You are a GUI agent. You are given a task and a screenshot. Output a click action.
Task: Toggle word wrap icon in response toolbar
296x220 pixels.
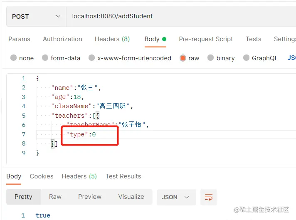[209, 197]
